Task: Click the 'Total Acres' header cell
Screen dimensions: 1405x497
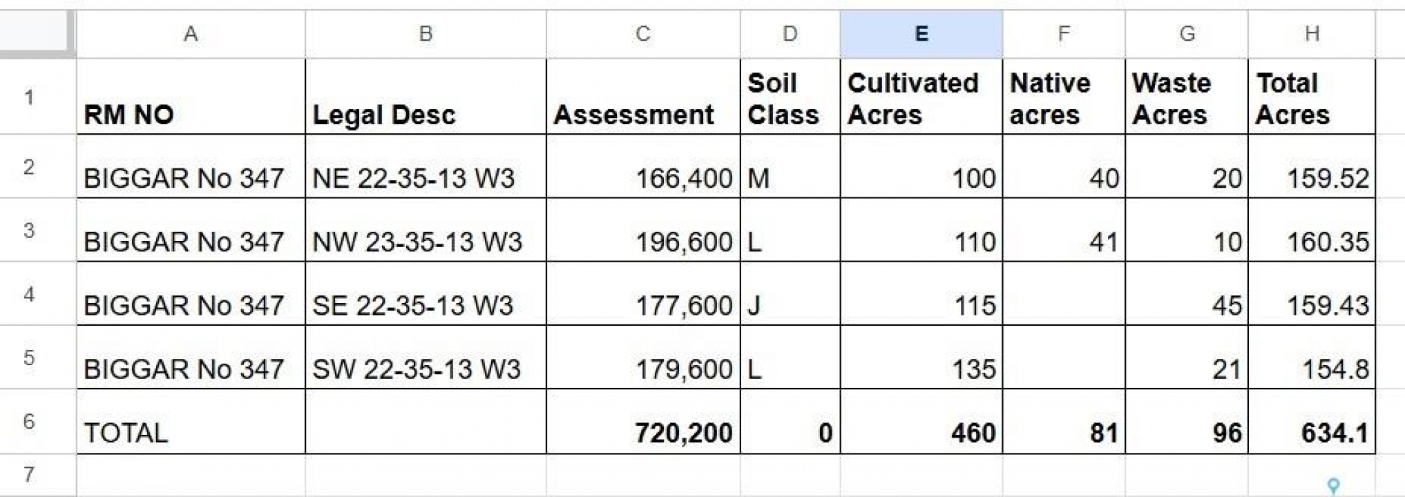Action: click(1312, 97)
